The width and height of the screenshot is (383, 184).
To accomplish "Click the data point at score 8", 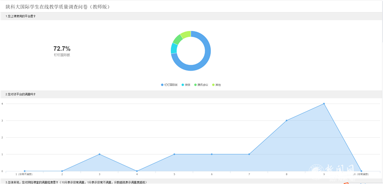I will (287, 121).
